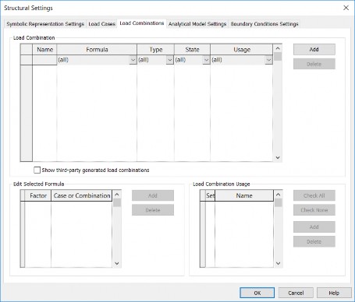Click scroll up arrow in Load Combination Usage
Viewport: 355px width, 302px height.
click(x=278, y=195)
